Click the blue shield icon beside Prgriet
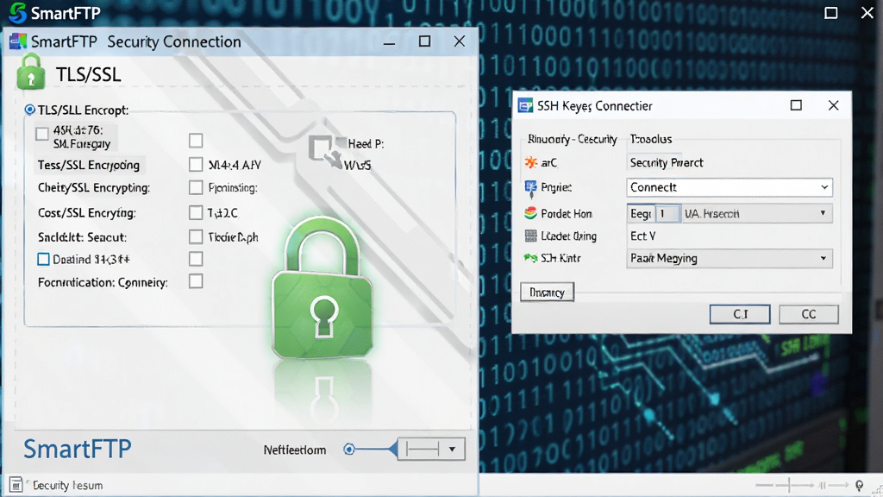883x497 pixels. [530, 189]
